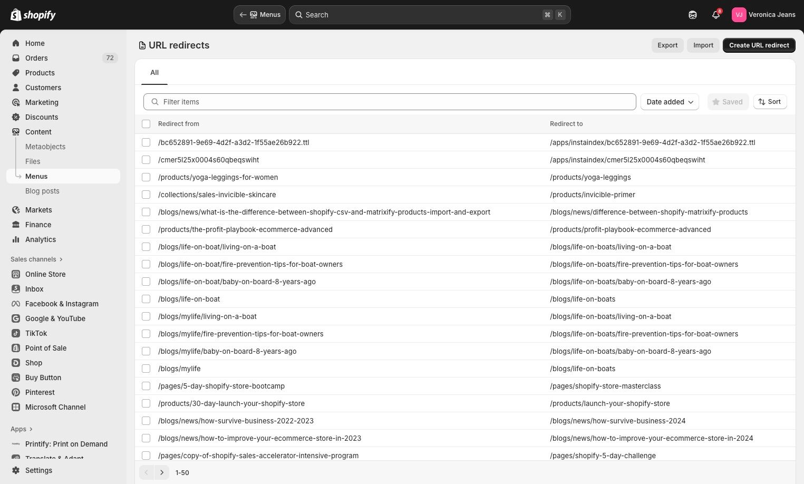804x484 pixels.
Task: Open the Pinterest channel icon
Action: tap(16, 392)
